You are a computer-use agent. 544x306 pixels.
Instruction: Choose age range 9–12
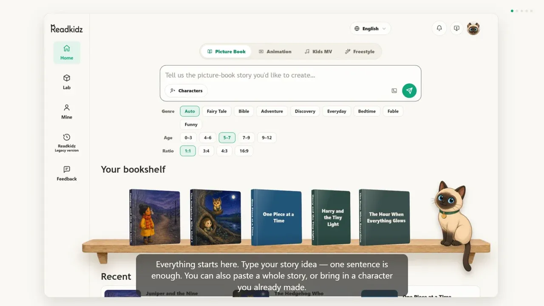click(x=267, y=138)
